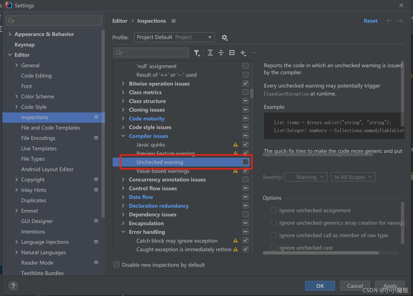
Task: Click the Editor breadcrumb
Action: [x=120, y=21]
